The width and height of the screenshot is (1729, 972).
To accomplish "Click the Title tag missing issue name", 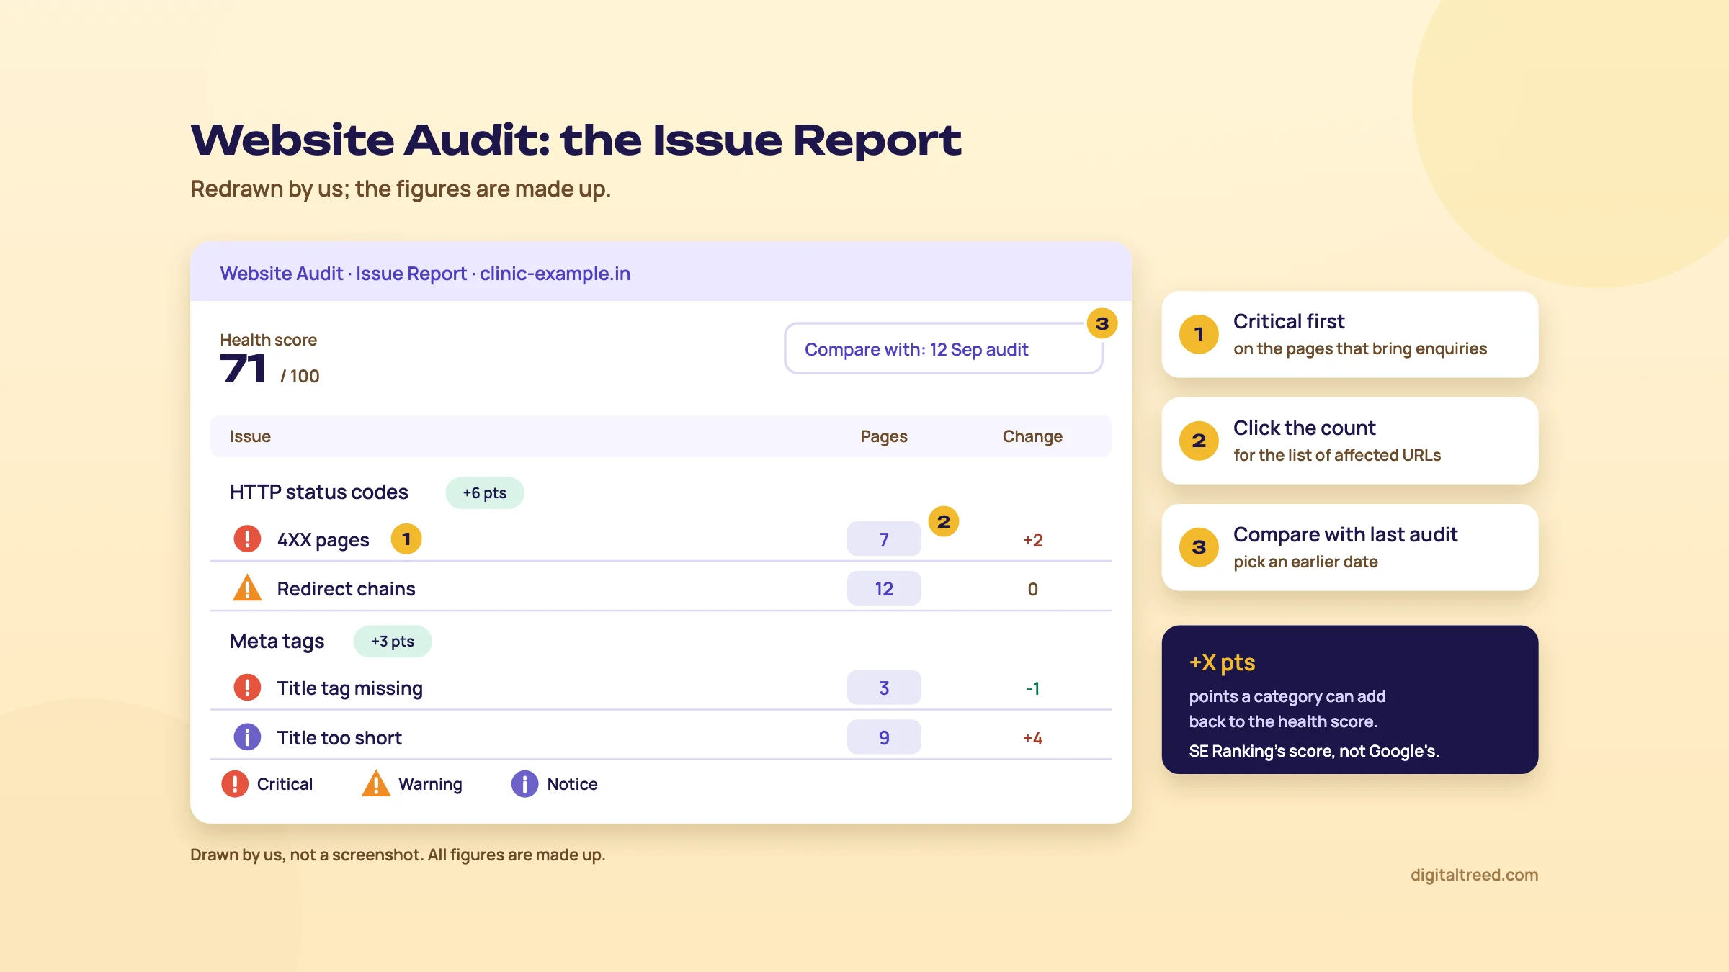I will pos(350,688).
